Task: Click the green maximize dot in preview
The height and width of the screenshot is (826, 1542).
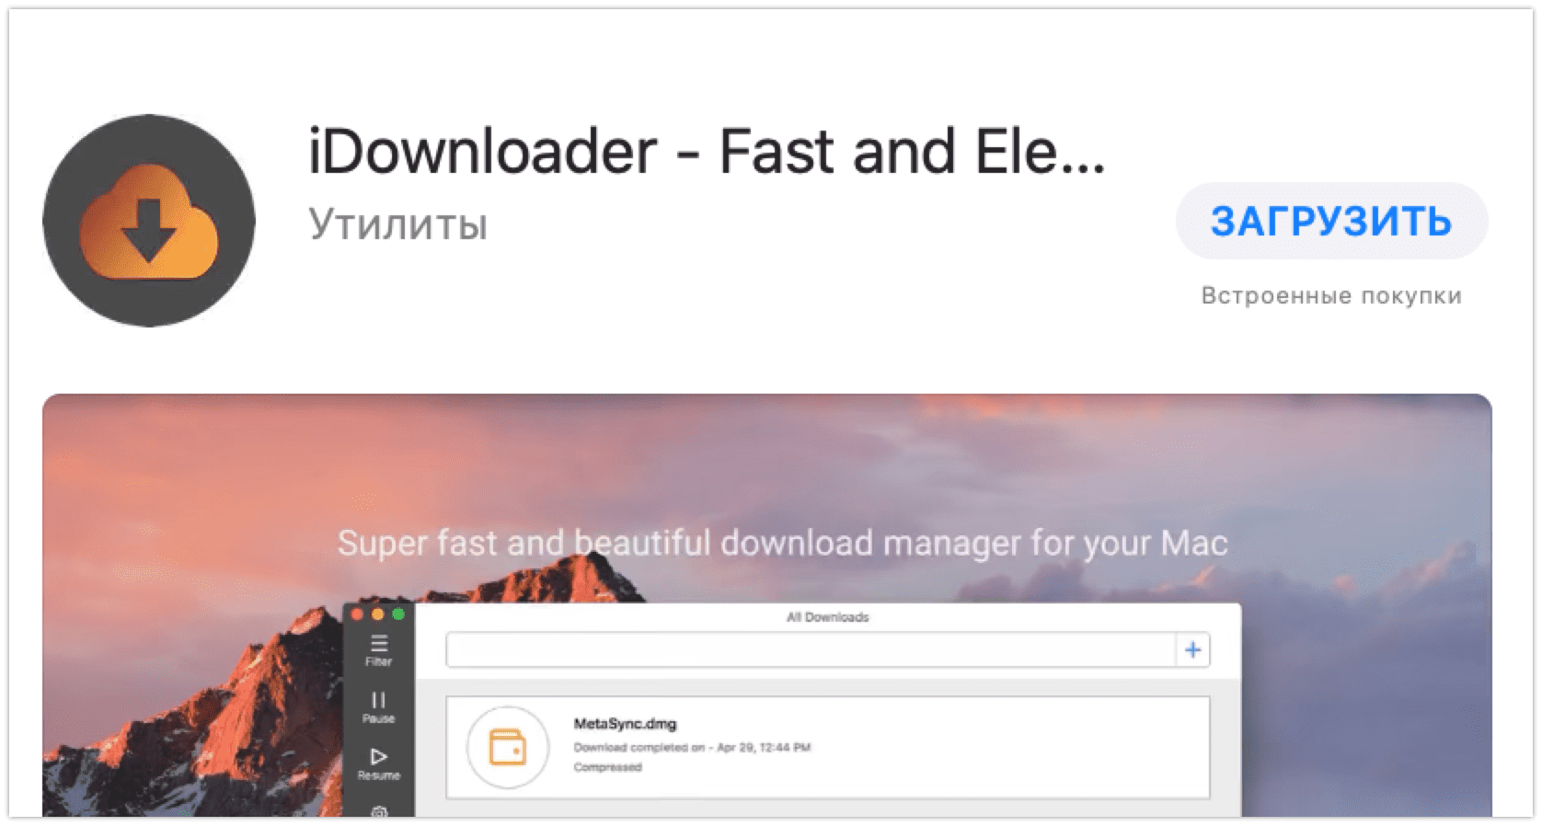Action: (x=398, y=614)
